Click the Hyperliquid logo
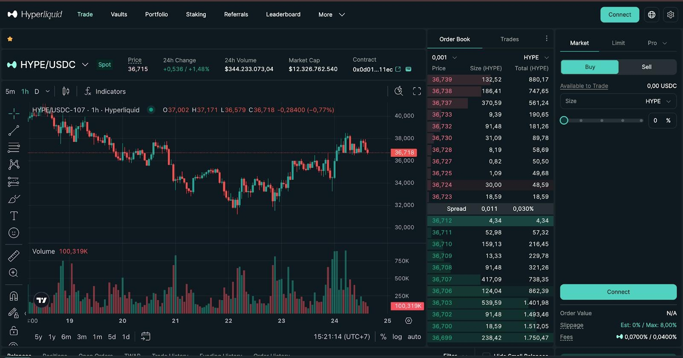 35,14
